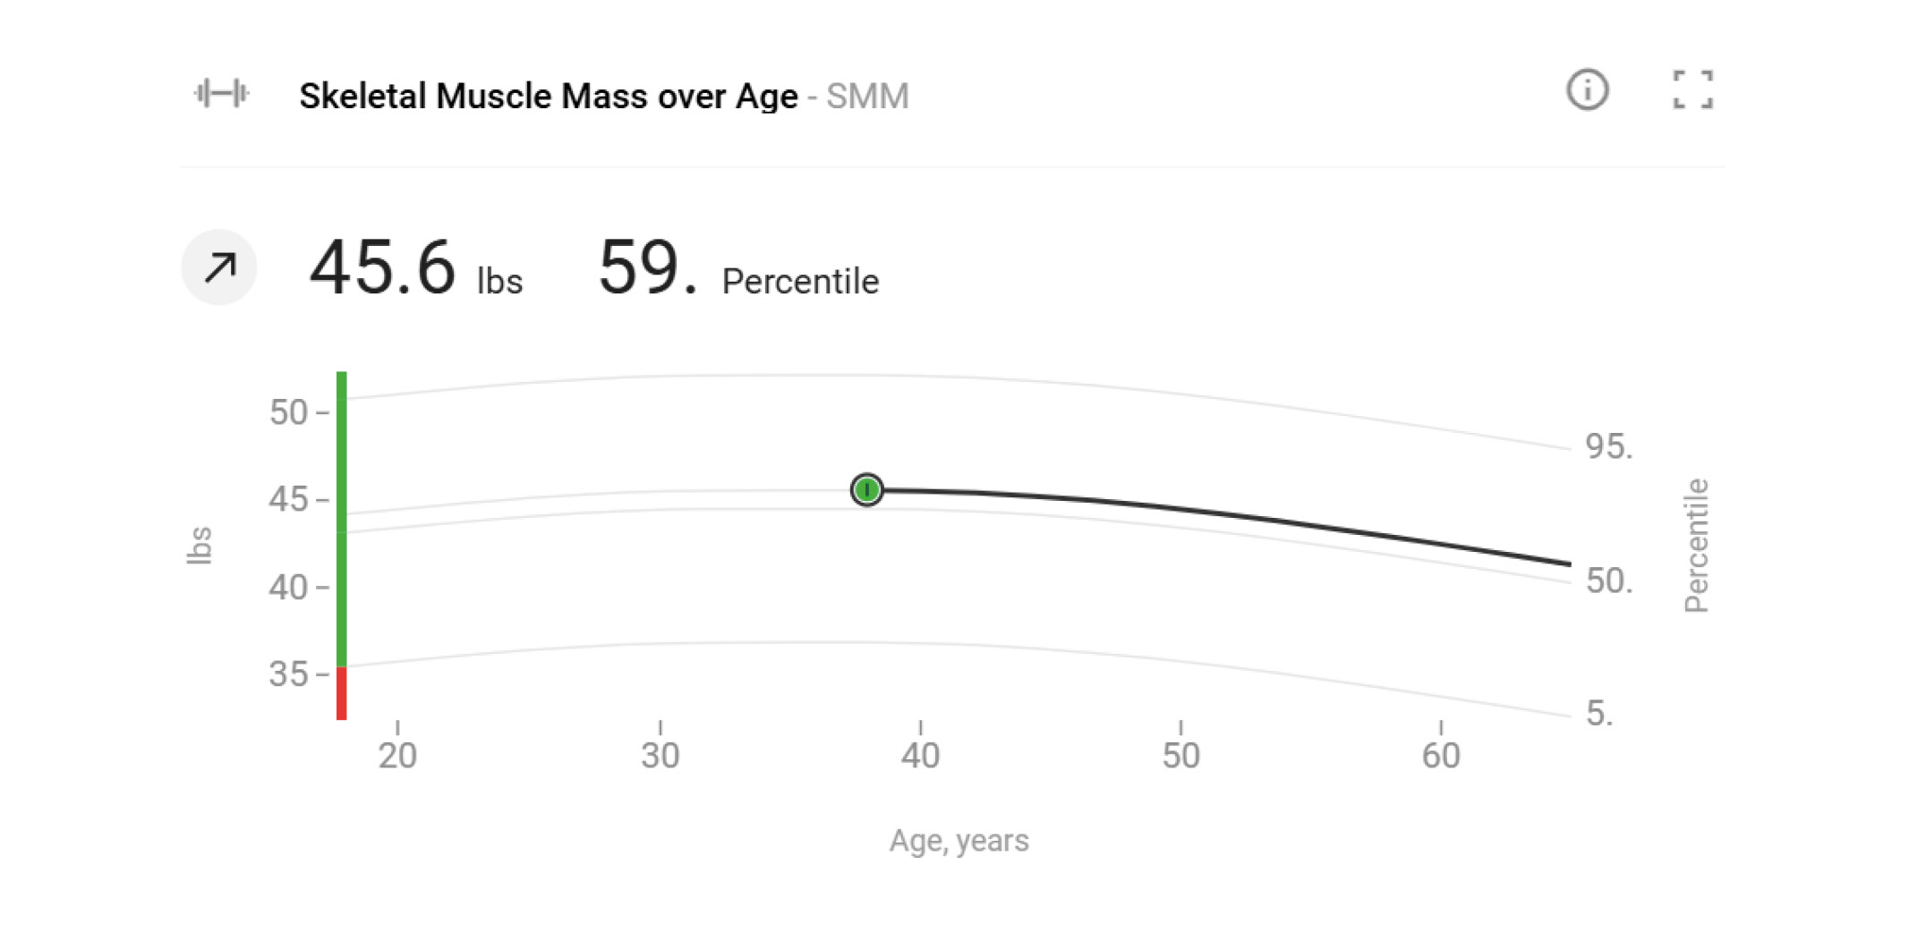Screen dimensions: 1909x932
Task: Select the green data point on the curve
Action: [866, 489]
